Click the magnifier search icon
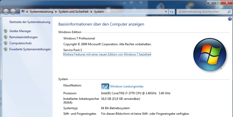 coord(229,12)
